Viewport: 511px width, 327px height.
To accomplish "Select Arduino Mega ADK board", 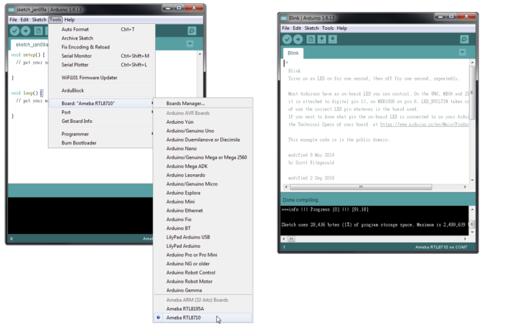I will point(203,166).
